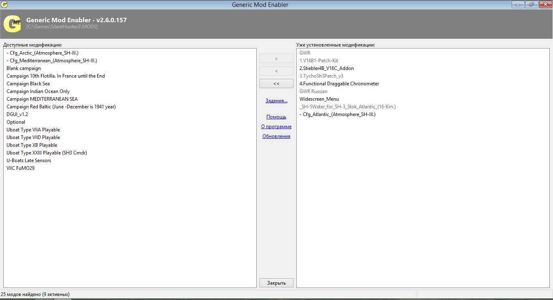The width and height of the screenshot is (553, 300).
Task: Select 'Campaign Indian Ocean Only' mod
Action: pos(38,91)
